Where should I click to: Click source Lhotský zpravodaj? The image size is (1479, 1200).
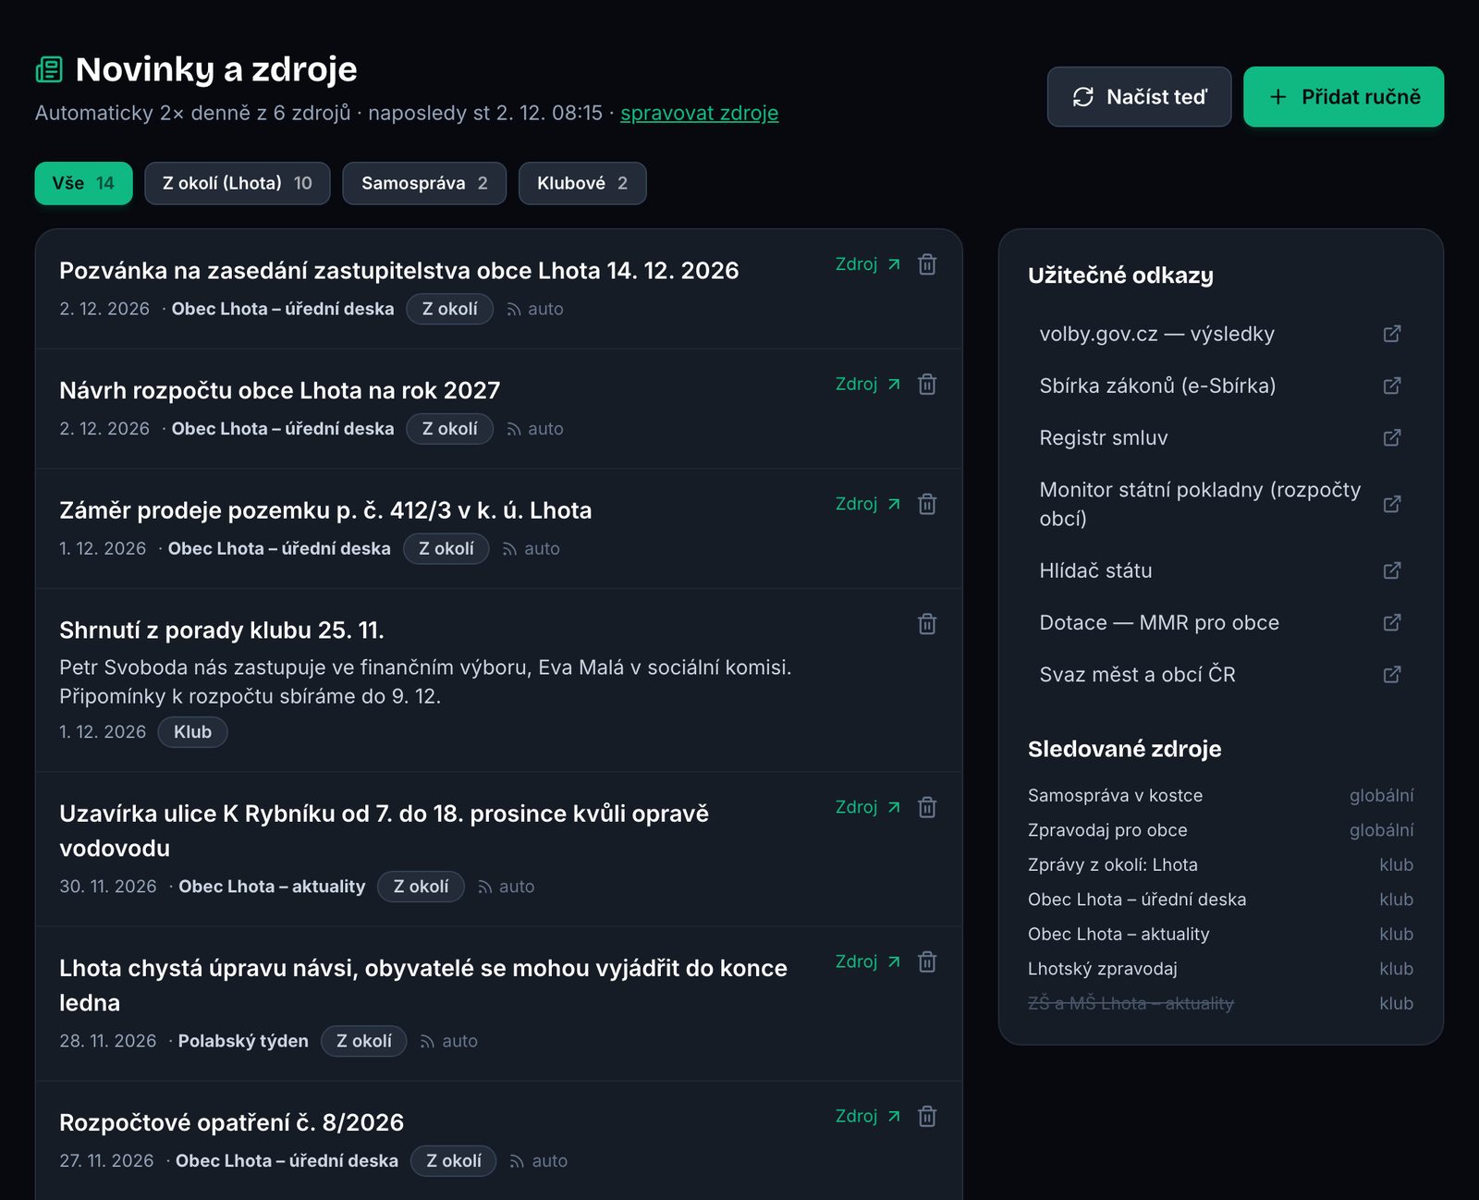pyautogui.click(x=1103, y=969)
